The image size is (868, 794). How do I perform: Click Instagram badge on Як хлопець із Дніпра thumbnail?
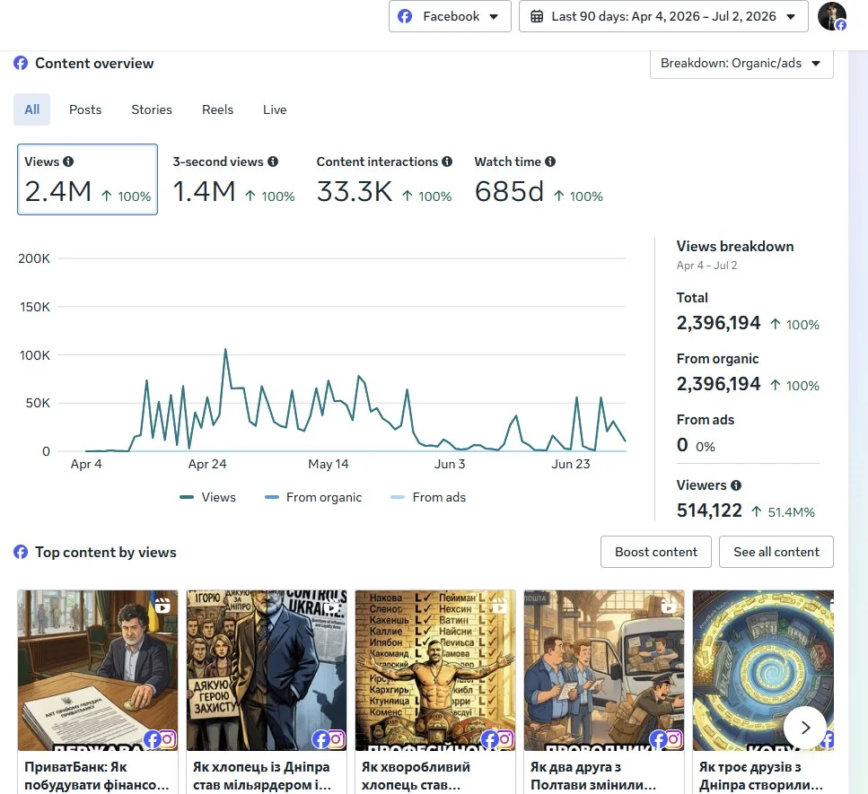[336, 738]
